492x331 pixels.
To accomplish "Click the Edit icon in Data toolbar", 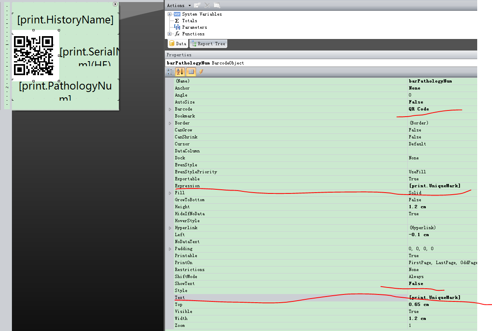I will pos(197,5).
